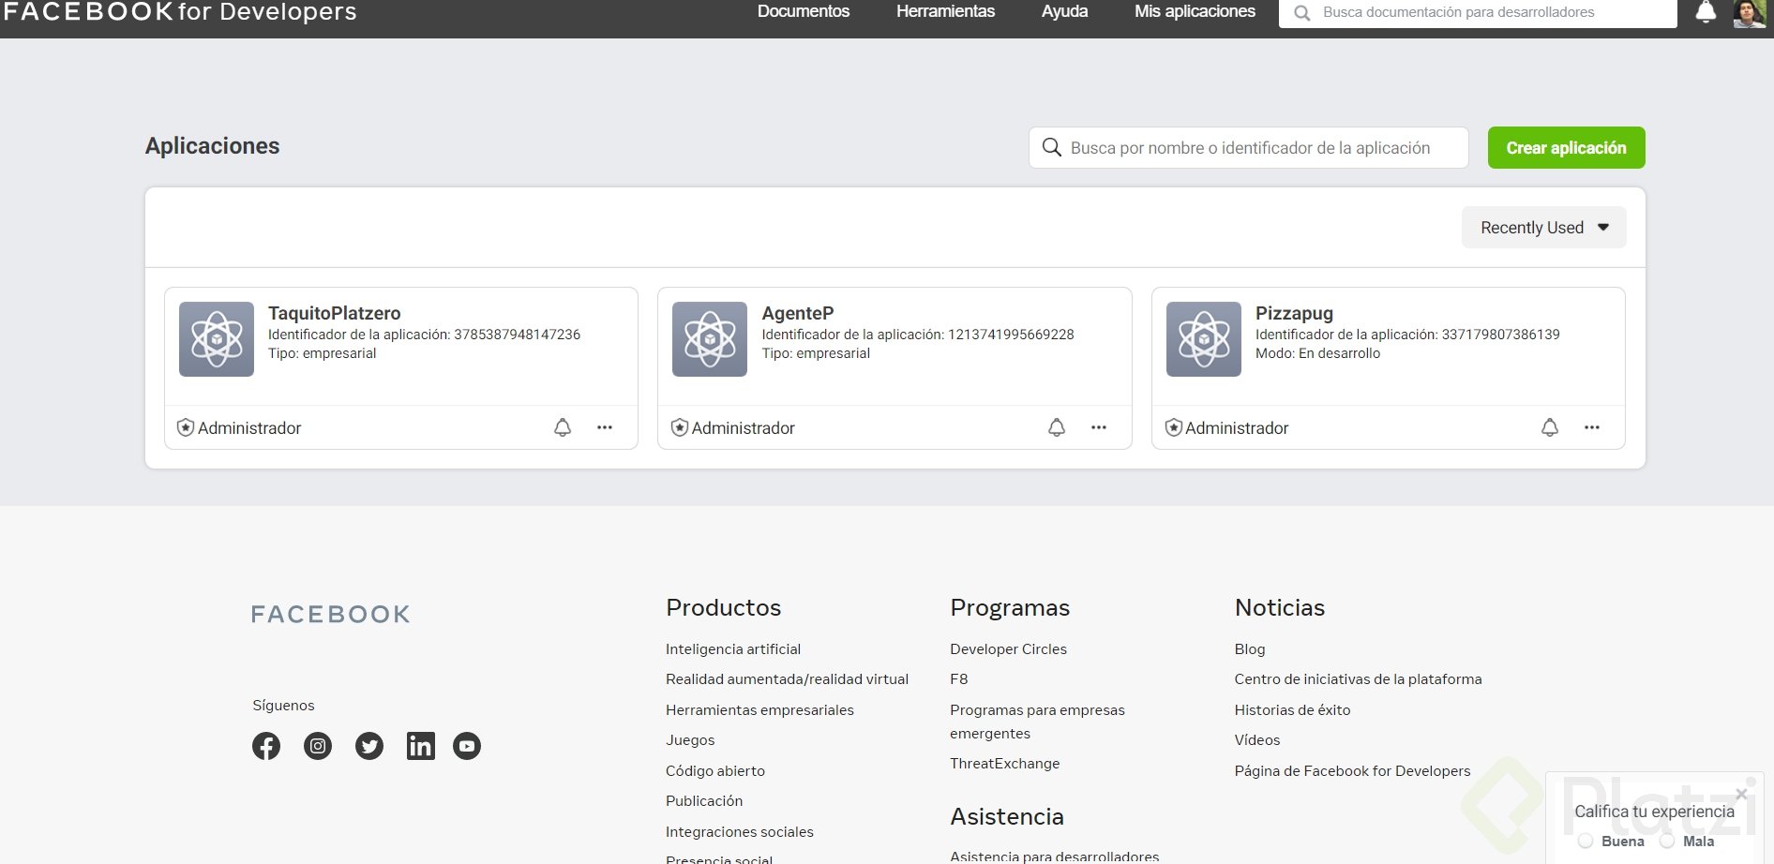Open ThreatExchange link

pyautogui.click(x=1004, y=764)
